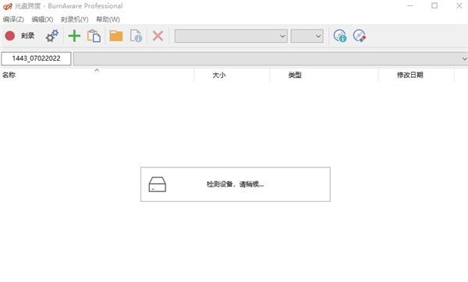Open the 帮助(W) menu

pos(108,19)
